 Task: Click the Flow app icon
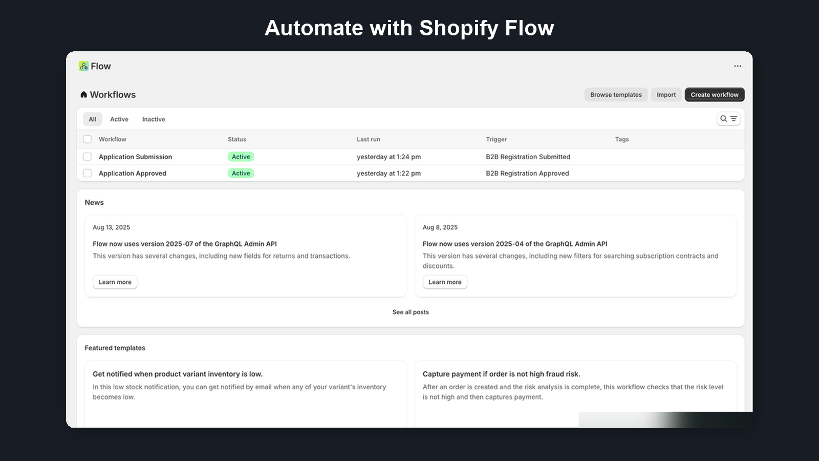point(83,66)
